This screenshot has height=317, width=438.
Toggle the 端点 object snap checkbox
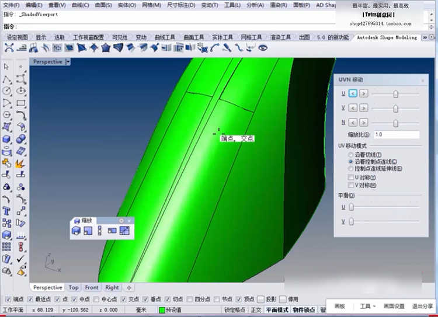click(8, 299)
